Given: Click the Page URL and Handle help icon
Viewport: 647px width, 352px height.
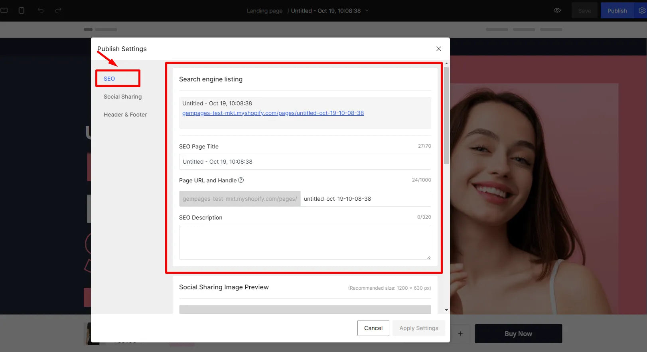Looking at the screenshot, I should [241, 180].
